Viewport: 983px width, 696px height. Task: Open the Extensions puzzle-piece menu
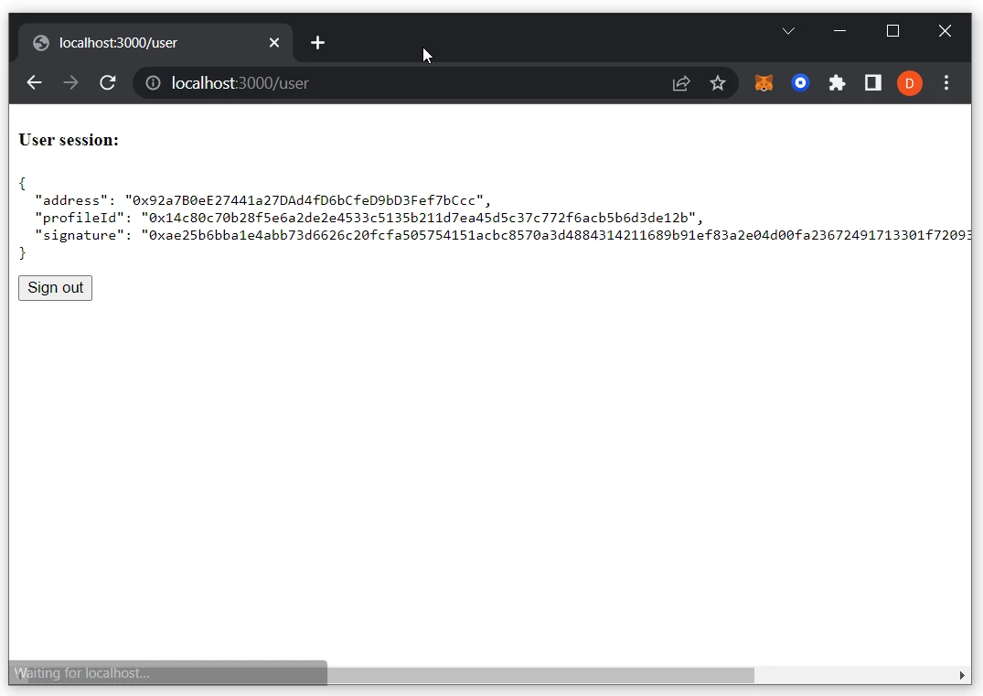point(837,83)
